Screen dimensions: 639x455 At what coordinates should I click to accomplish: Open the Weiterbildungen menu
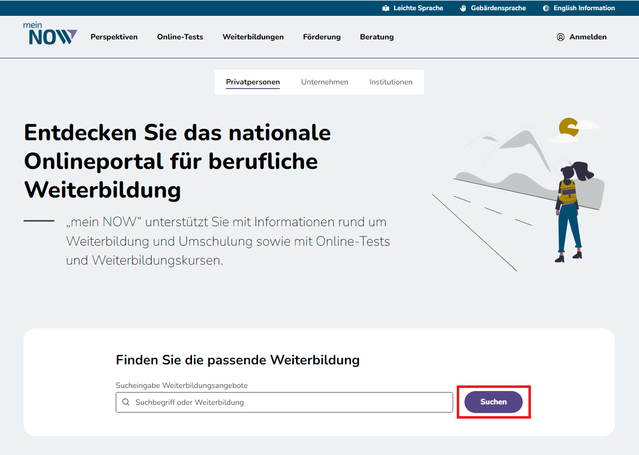pyautogui.click(x=253, y=37)
